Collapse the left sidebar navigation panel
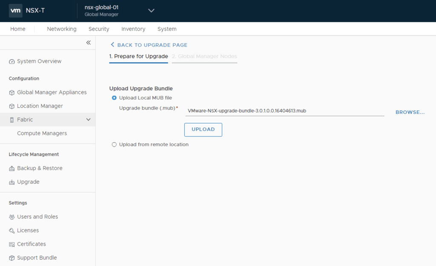 tap(89, 43)
